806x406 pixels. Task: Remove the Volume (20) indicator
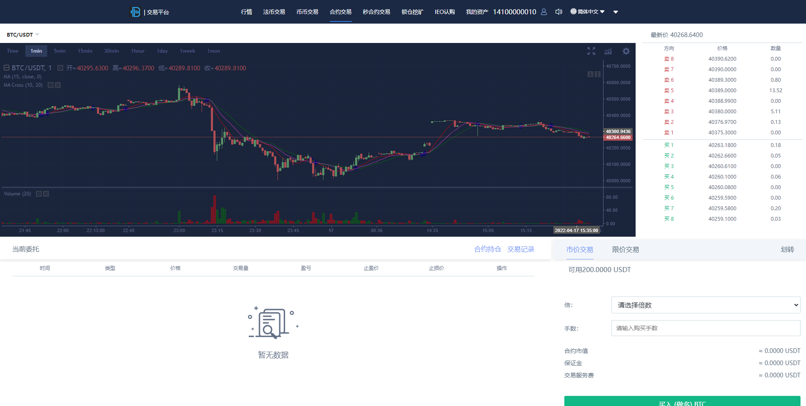[x=46, y=194]
